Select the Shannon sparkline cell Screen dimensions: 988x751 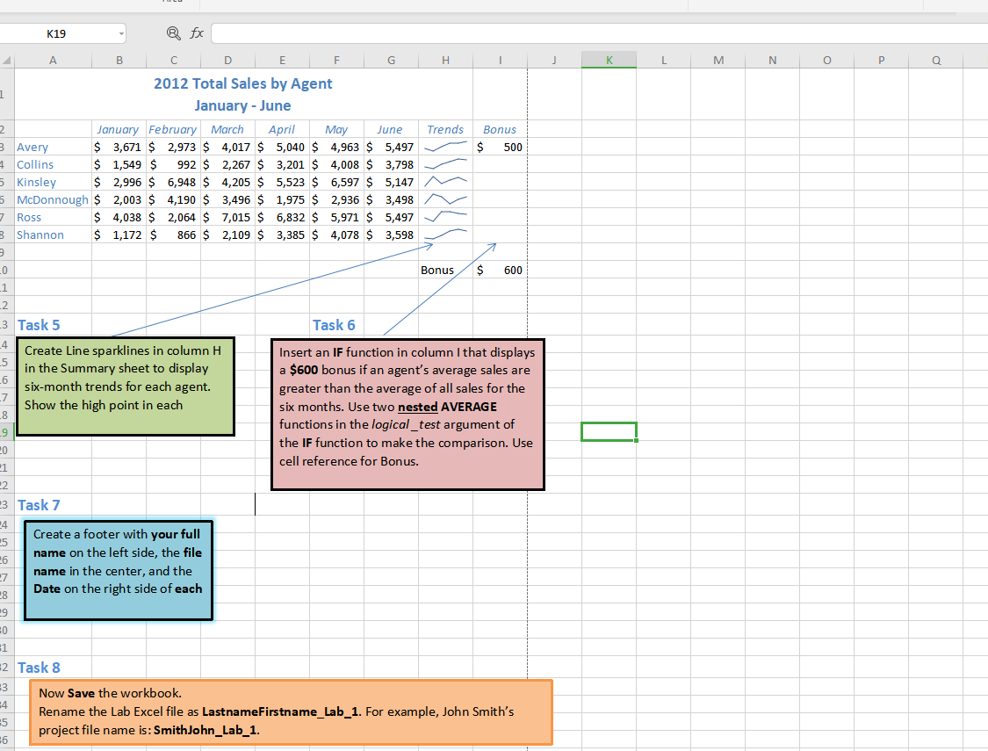point(445,235)
